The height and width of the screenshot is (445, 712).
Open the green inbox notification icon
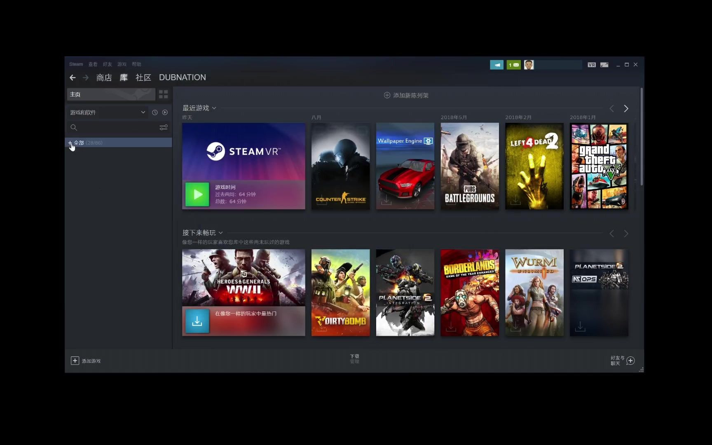tap(513, 65)
